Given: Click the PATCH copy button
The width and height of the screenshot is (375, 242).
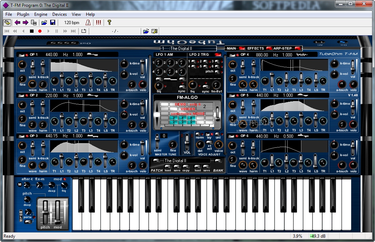Looking at the screenshot, I should (186, 166).
